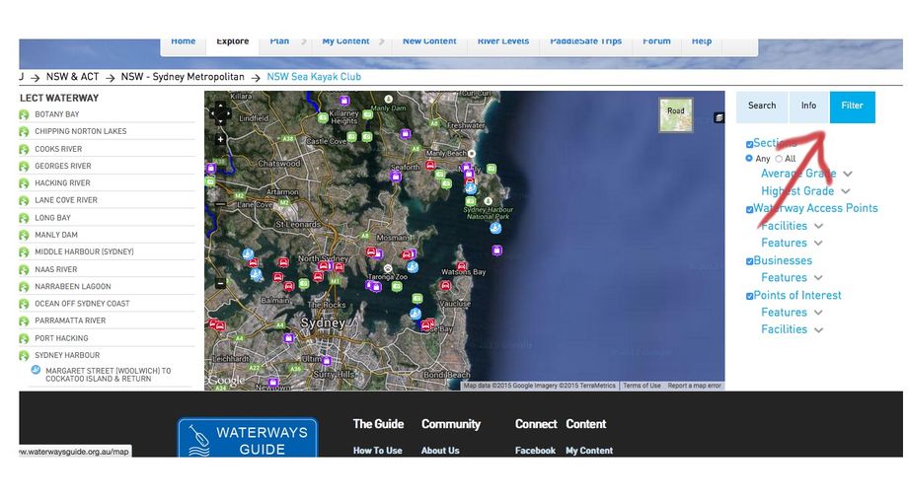Screen dimensions: 908x499
Task: Select blue kayak marker right of Taronga Zoo
Action: [x=413, y=267]
